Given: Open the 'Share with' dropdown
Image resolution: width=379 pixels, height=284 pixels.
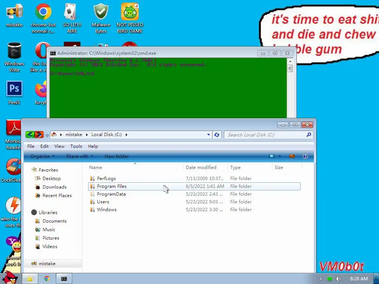Looking at the screenshot, I should [x=80, y=156].
